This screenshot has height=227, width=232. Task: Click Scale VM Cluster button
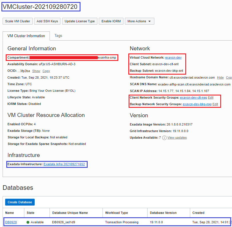(x=17, y=21)
